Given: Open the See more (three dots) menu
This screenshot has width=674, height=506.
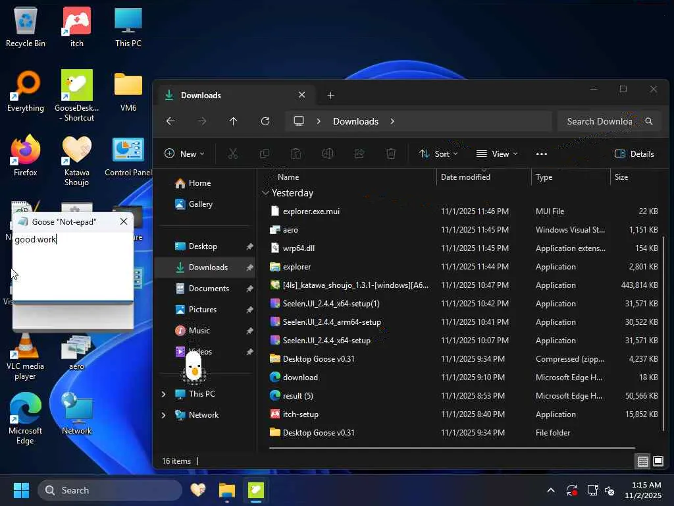Looking at the screenshot, I should click(x=541, y=154).
